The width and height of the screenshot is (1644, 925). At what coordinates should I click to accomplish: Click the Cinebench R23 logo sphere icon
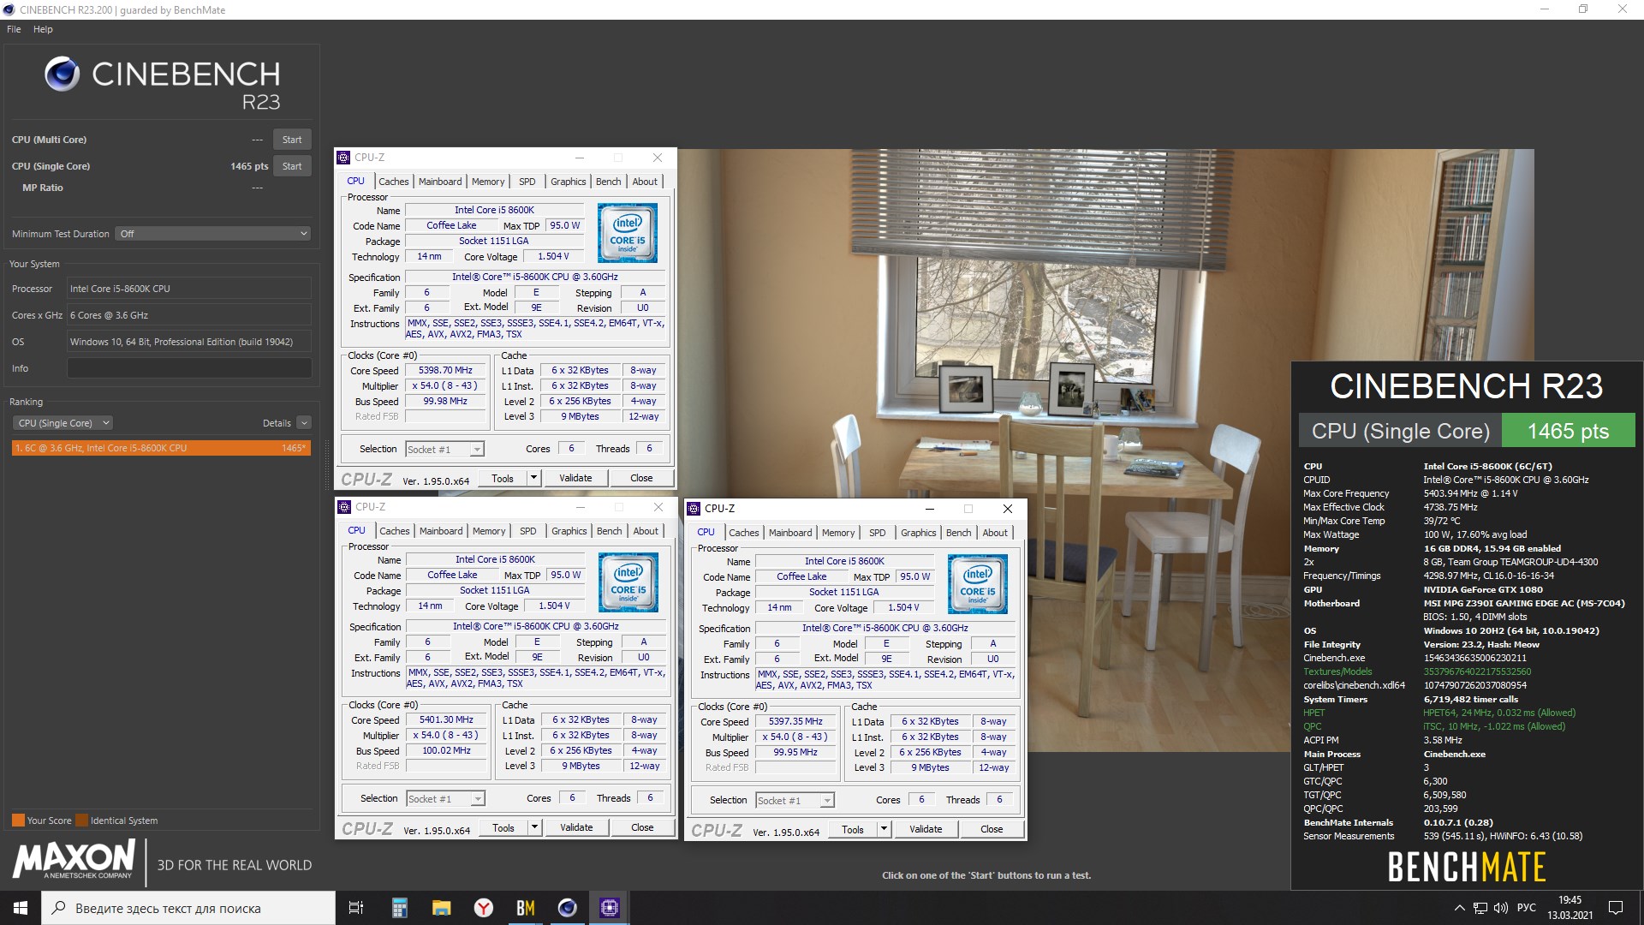(x=62, y=75)
